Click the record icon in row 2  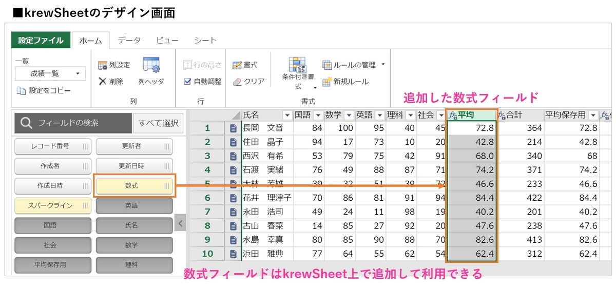(234, 142)
